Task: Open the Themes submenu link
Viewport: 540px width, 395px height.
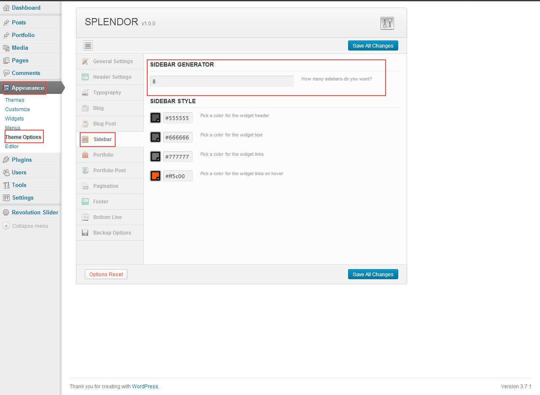Action: (15, 100)
